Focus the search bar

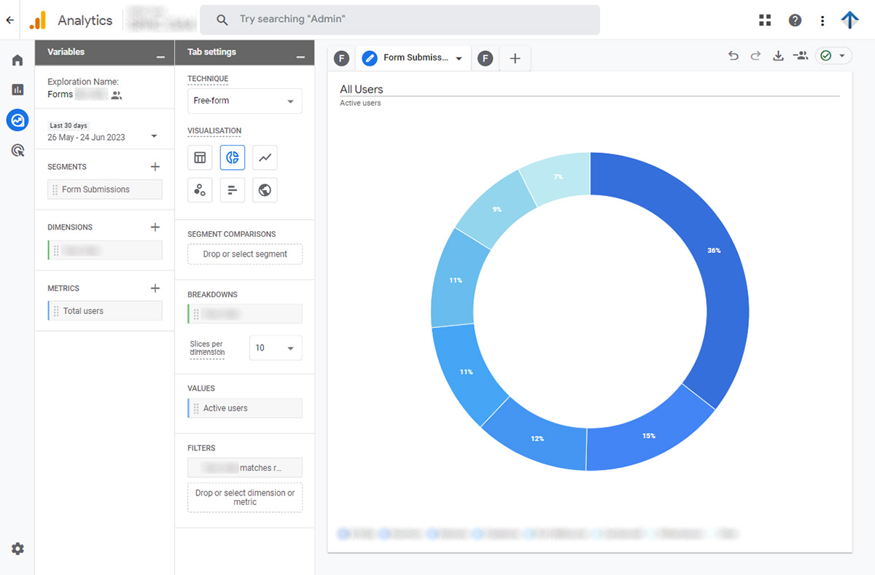pos(400,20)
